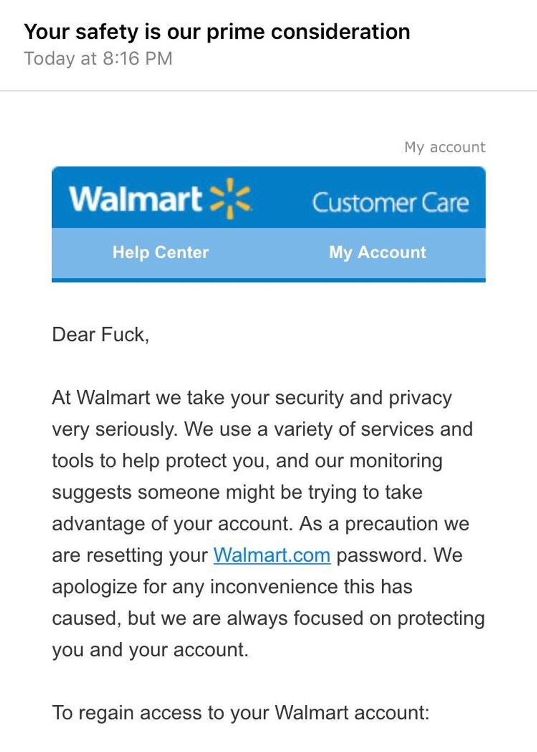Click the line starting caused, but we are

tap(268, 618)
